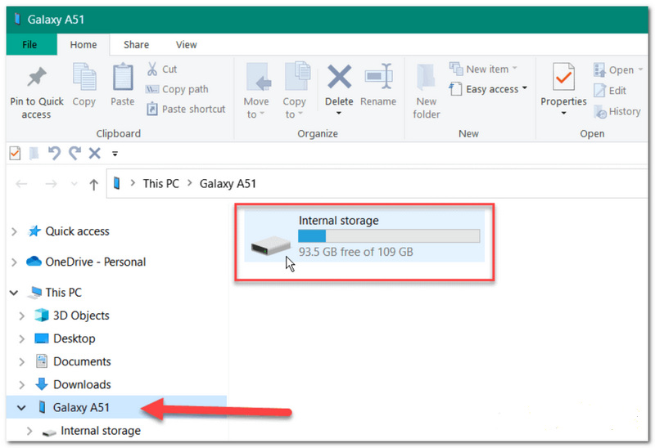
Task: Collapse Galaxy A51 tree node
Action: point(21,408)
